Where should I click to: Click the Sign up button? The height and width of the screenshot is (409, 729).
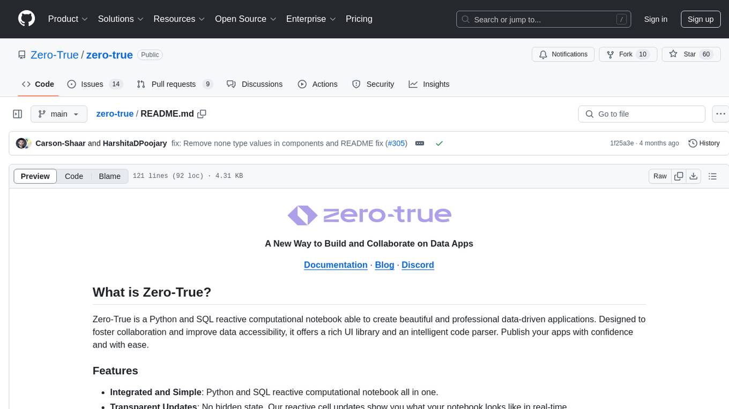click(701, 19)
